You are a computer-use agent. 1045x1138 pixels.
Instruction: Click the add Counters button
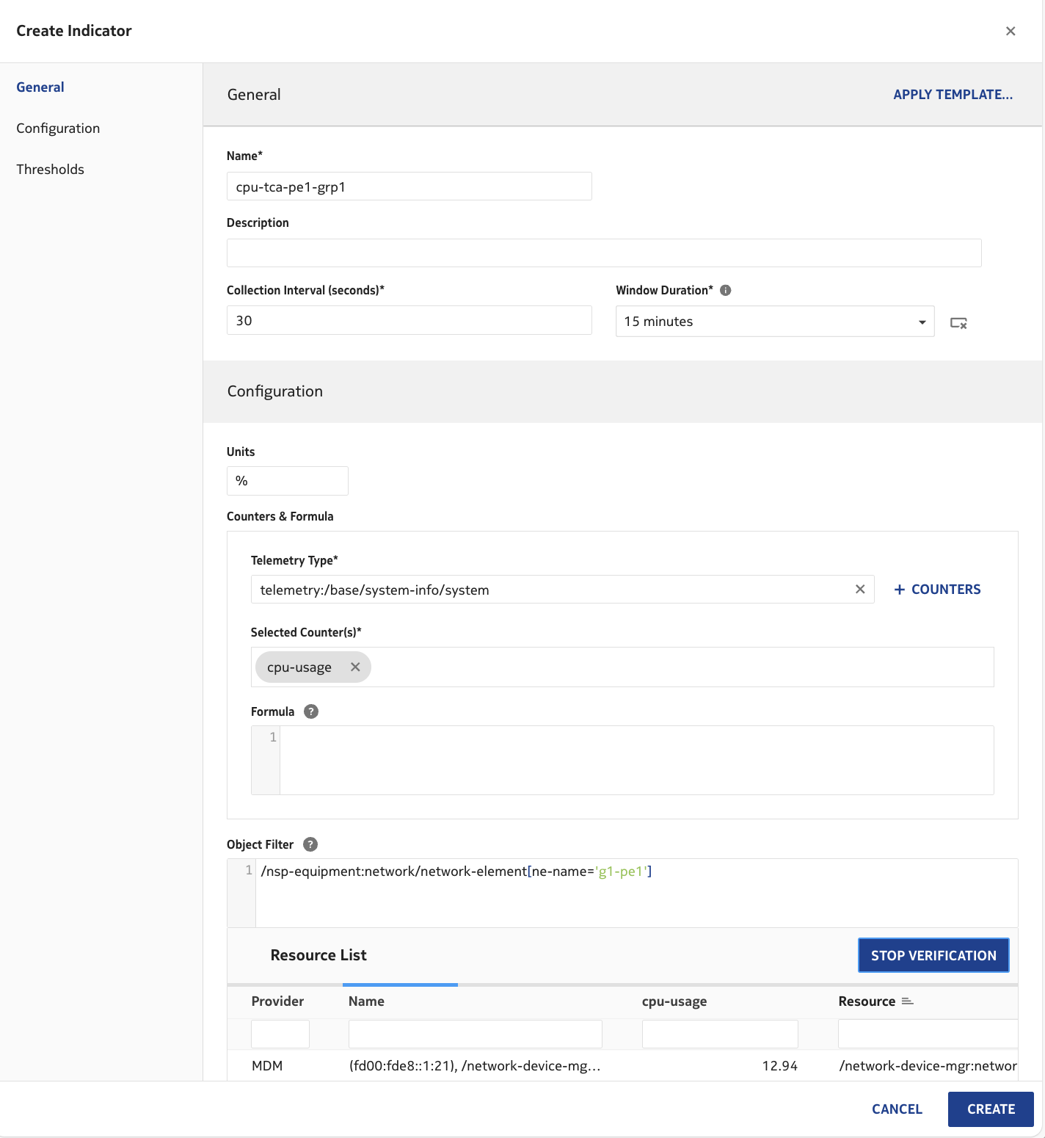(937, 590)
